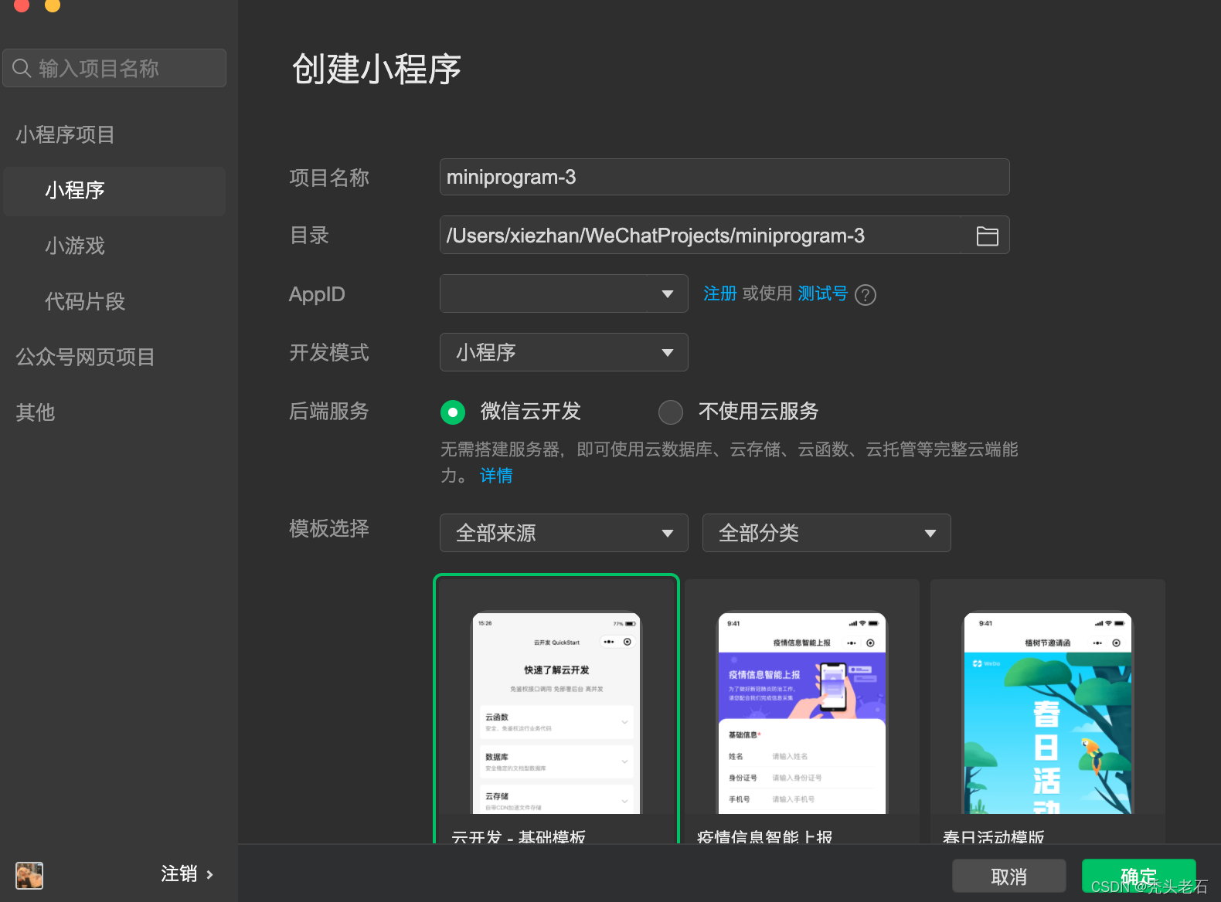Expand the 全部分类 template category dropdown
The image size is (1221, 902).
(x=827, y=533)
